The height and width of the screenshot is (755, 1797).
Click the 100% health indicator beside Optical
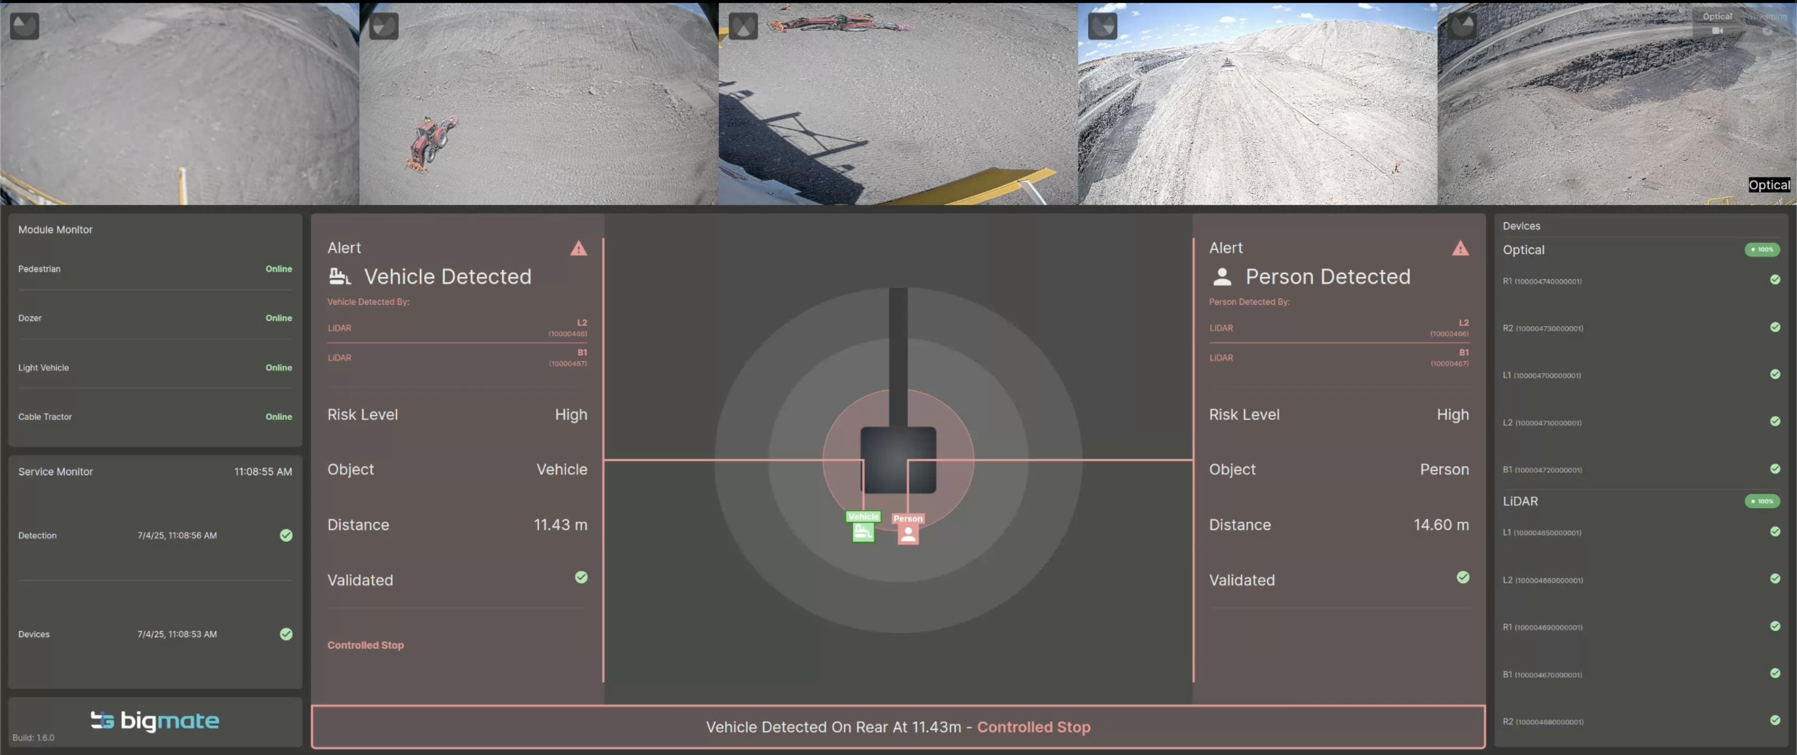tap(1763, 250)
